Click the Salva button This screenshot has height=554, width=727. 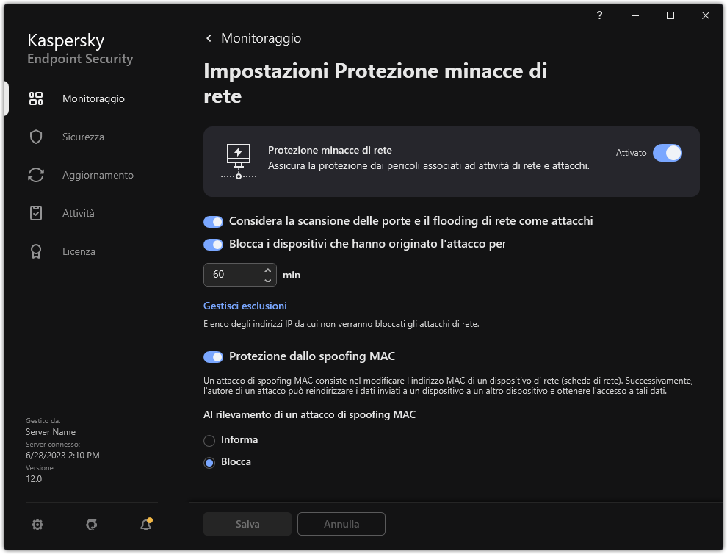coord(247,524)
